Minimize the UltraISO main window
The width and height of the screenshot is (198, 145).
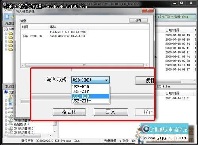pyautogui.click(x=175, y=3)
